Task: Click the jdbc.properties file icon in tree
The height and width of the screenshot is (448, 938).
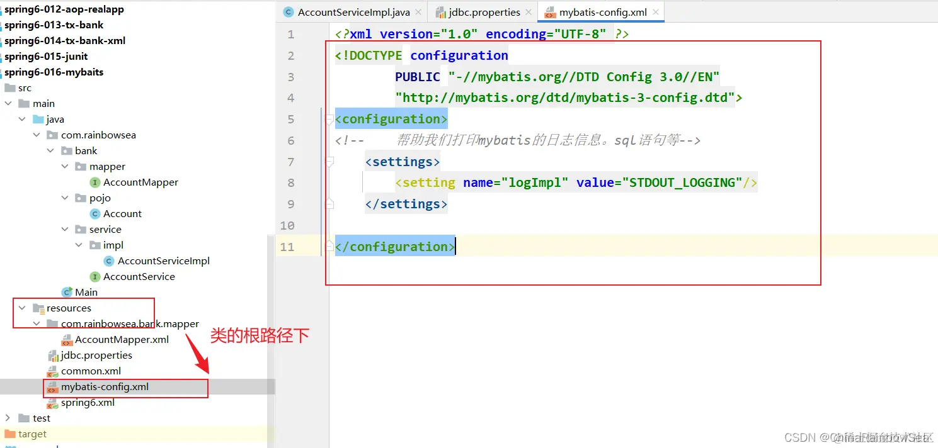Action: (x=53, y=356)
